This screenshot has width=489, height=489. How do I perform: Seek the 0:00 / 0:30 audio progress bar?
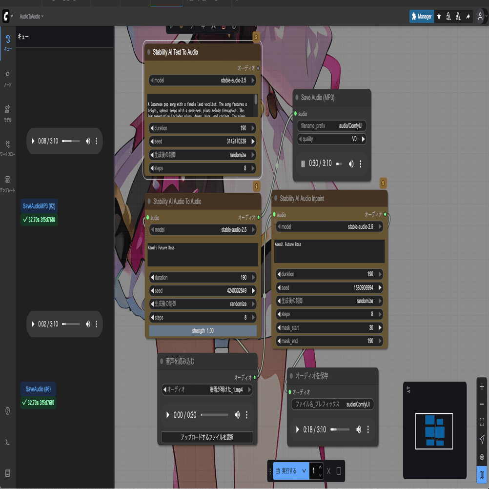[215, 415]
